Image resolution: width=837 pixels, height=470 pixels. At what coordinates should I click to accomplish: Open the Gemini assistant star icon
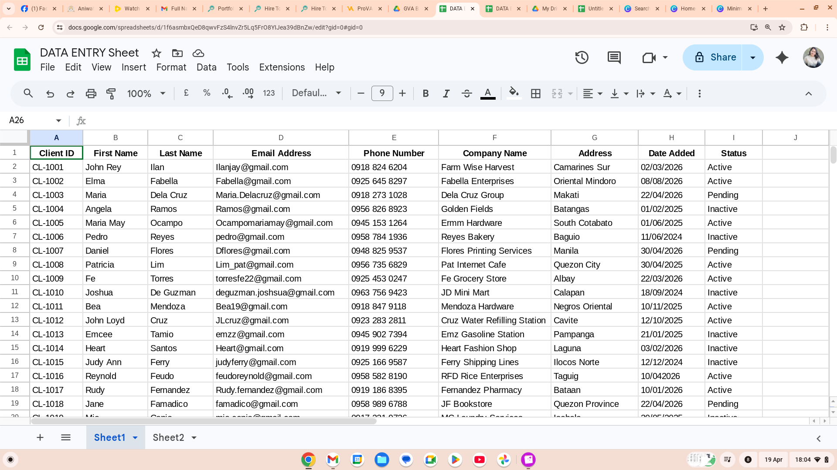pyautogui.click(x=782, y=57)
